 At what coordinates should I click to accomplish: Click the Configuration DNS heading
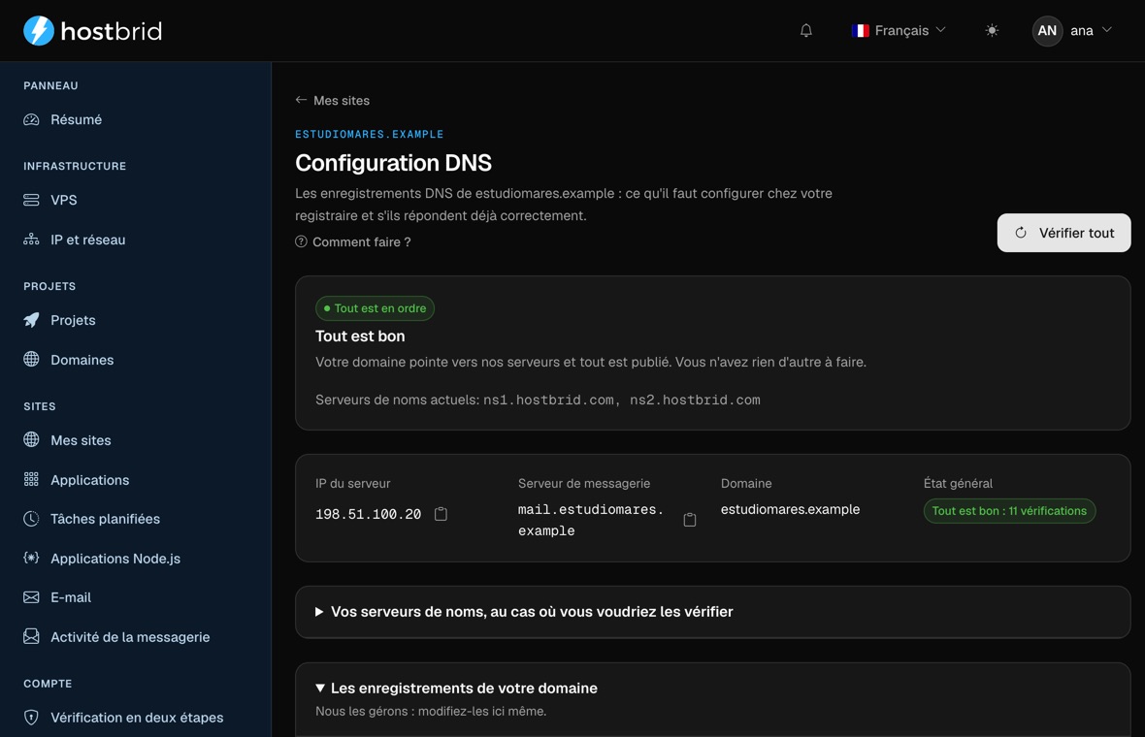coord(393,163)
